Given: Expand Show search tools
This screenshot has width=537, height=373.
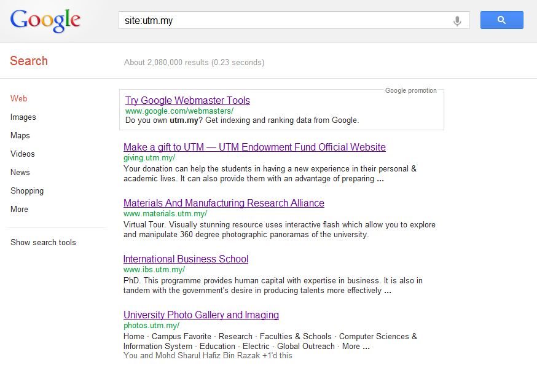Looking at the screenshot, I should click(x=43, y=243).
